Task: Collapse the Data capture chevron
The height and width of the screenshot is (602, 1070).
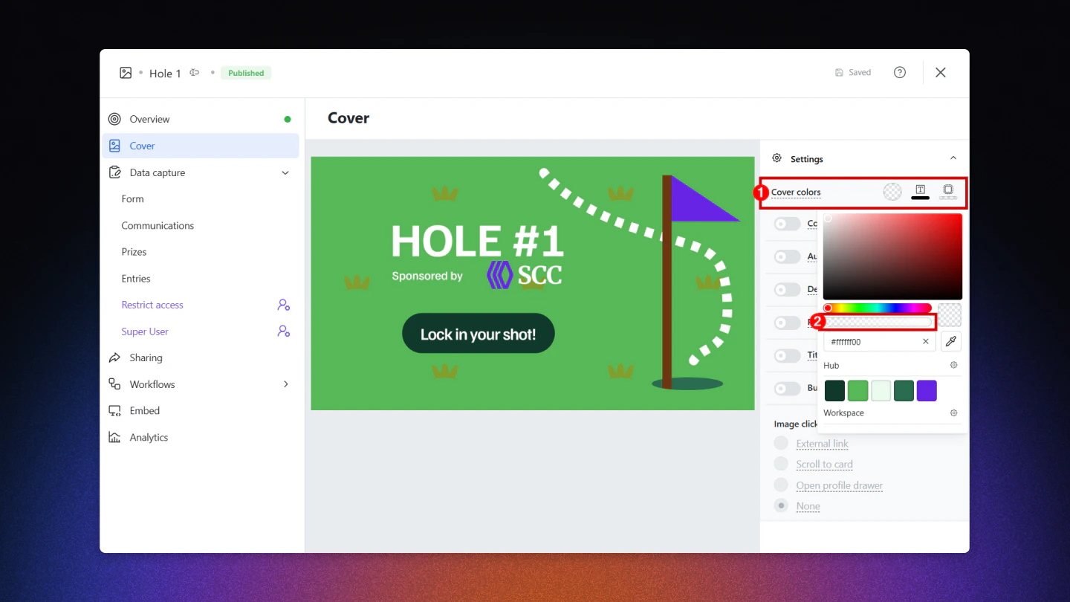Action: coord(285,172)
